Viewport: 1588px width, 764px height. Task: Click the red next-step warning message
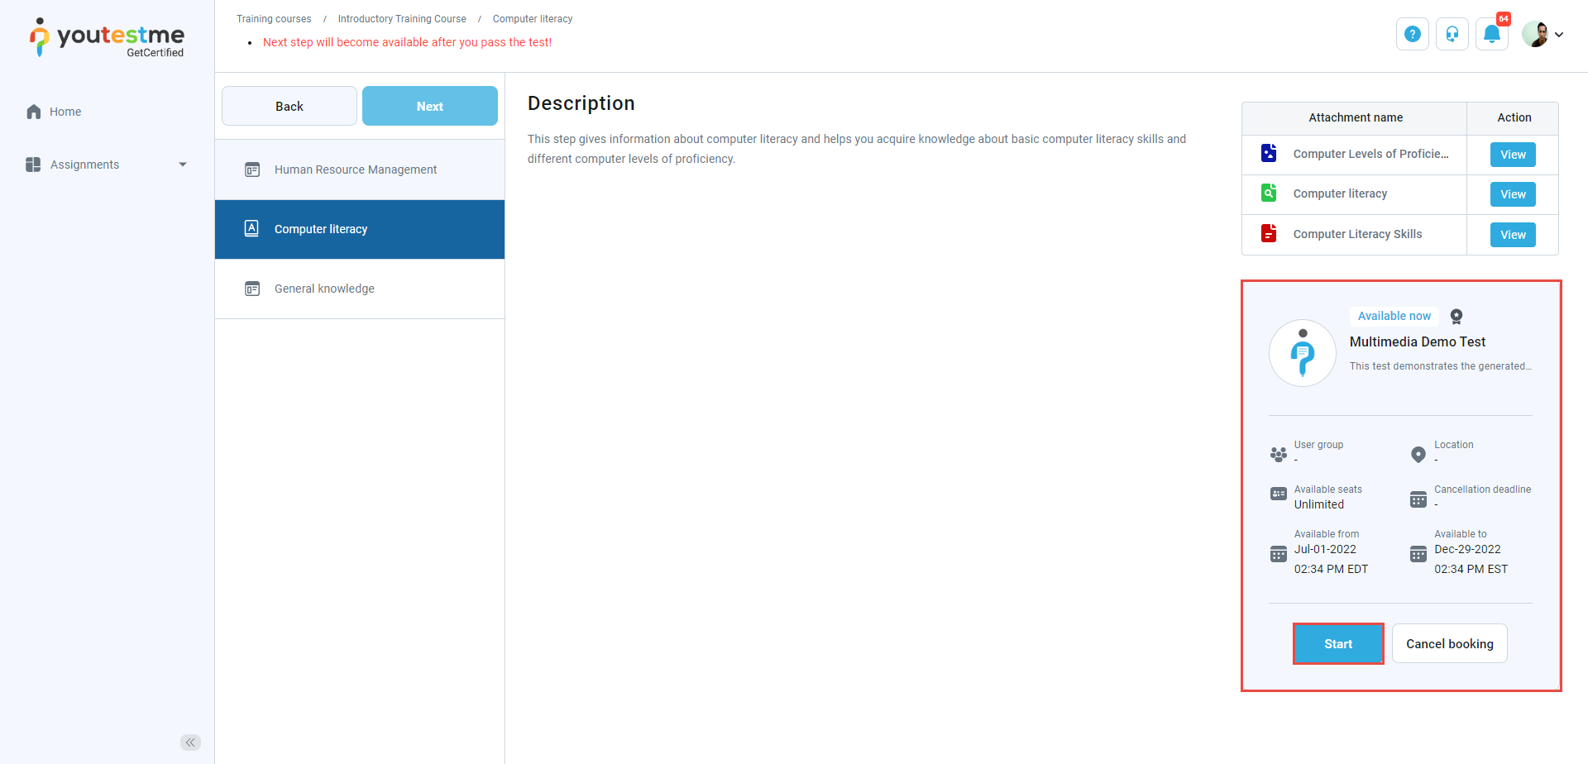[407, 42]
